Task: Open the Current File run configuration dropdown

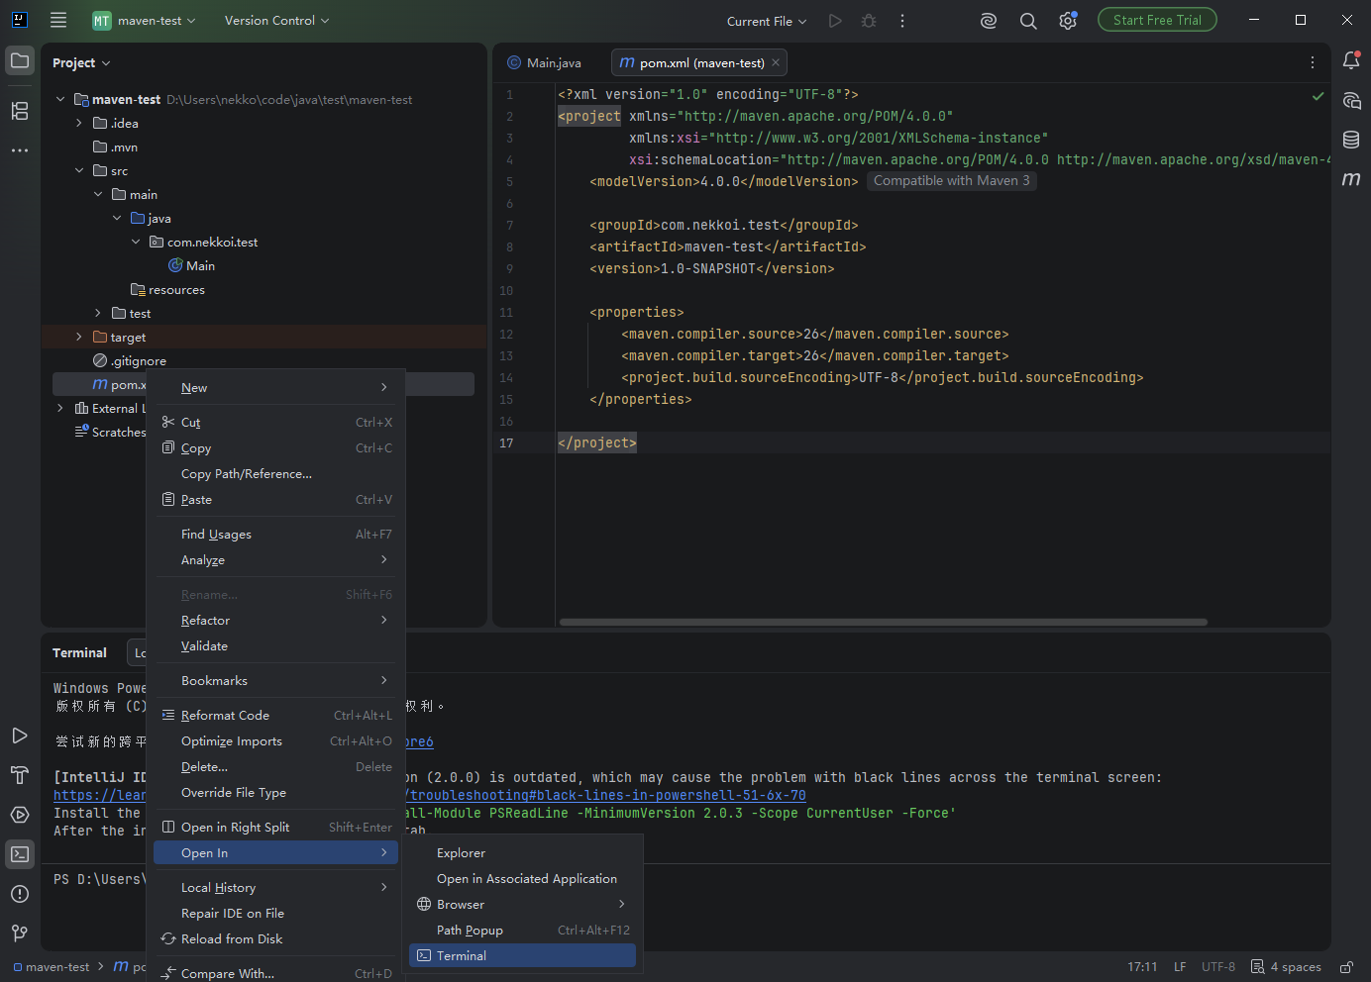Action: coord(767,21)
